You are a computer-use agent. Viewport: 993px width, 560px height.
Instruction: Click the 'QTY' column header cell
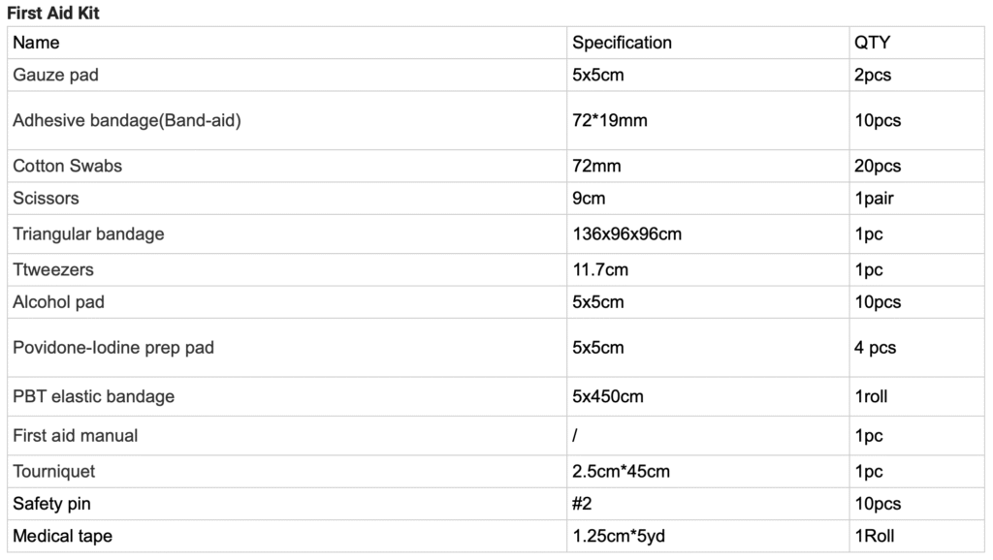pos(872,43)
